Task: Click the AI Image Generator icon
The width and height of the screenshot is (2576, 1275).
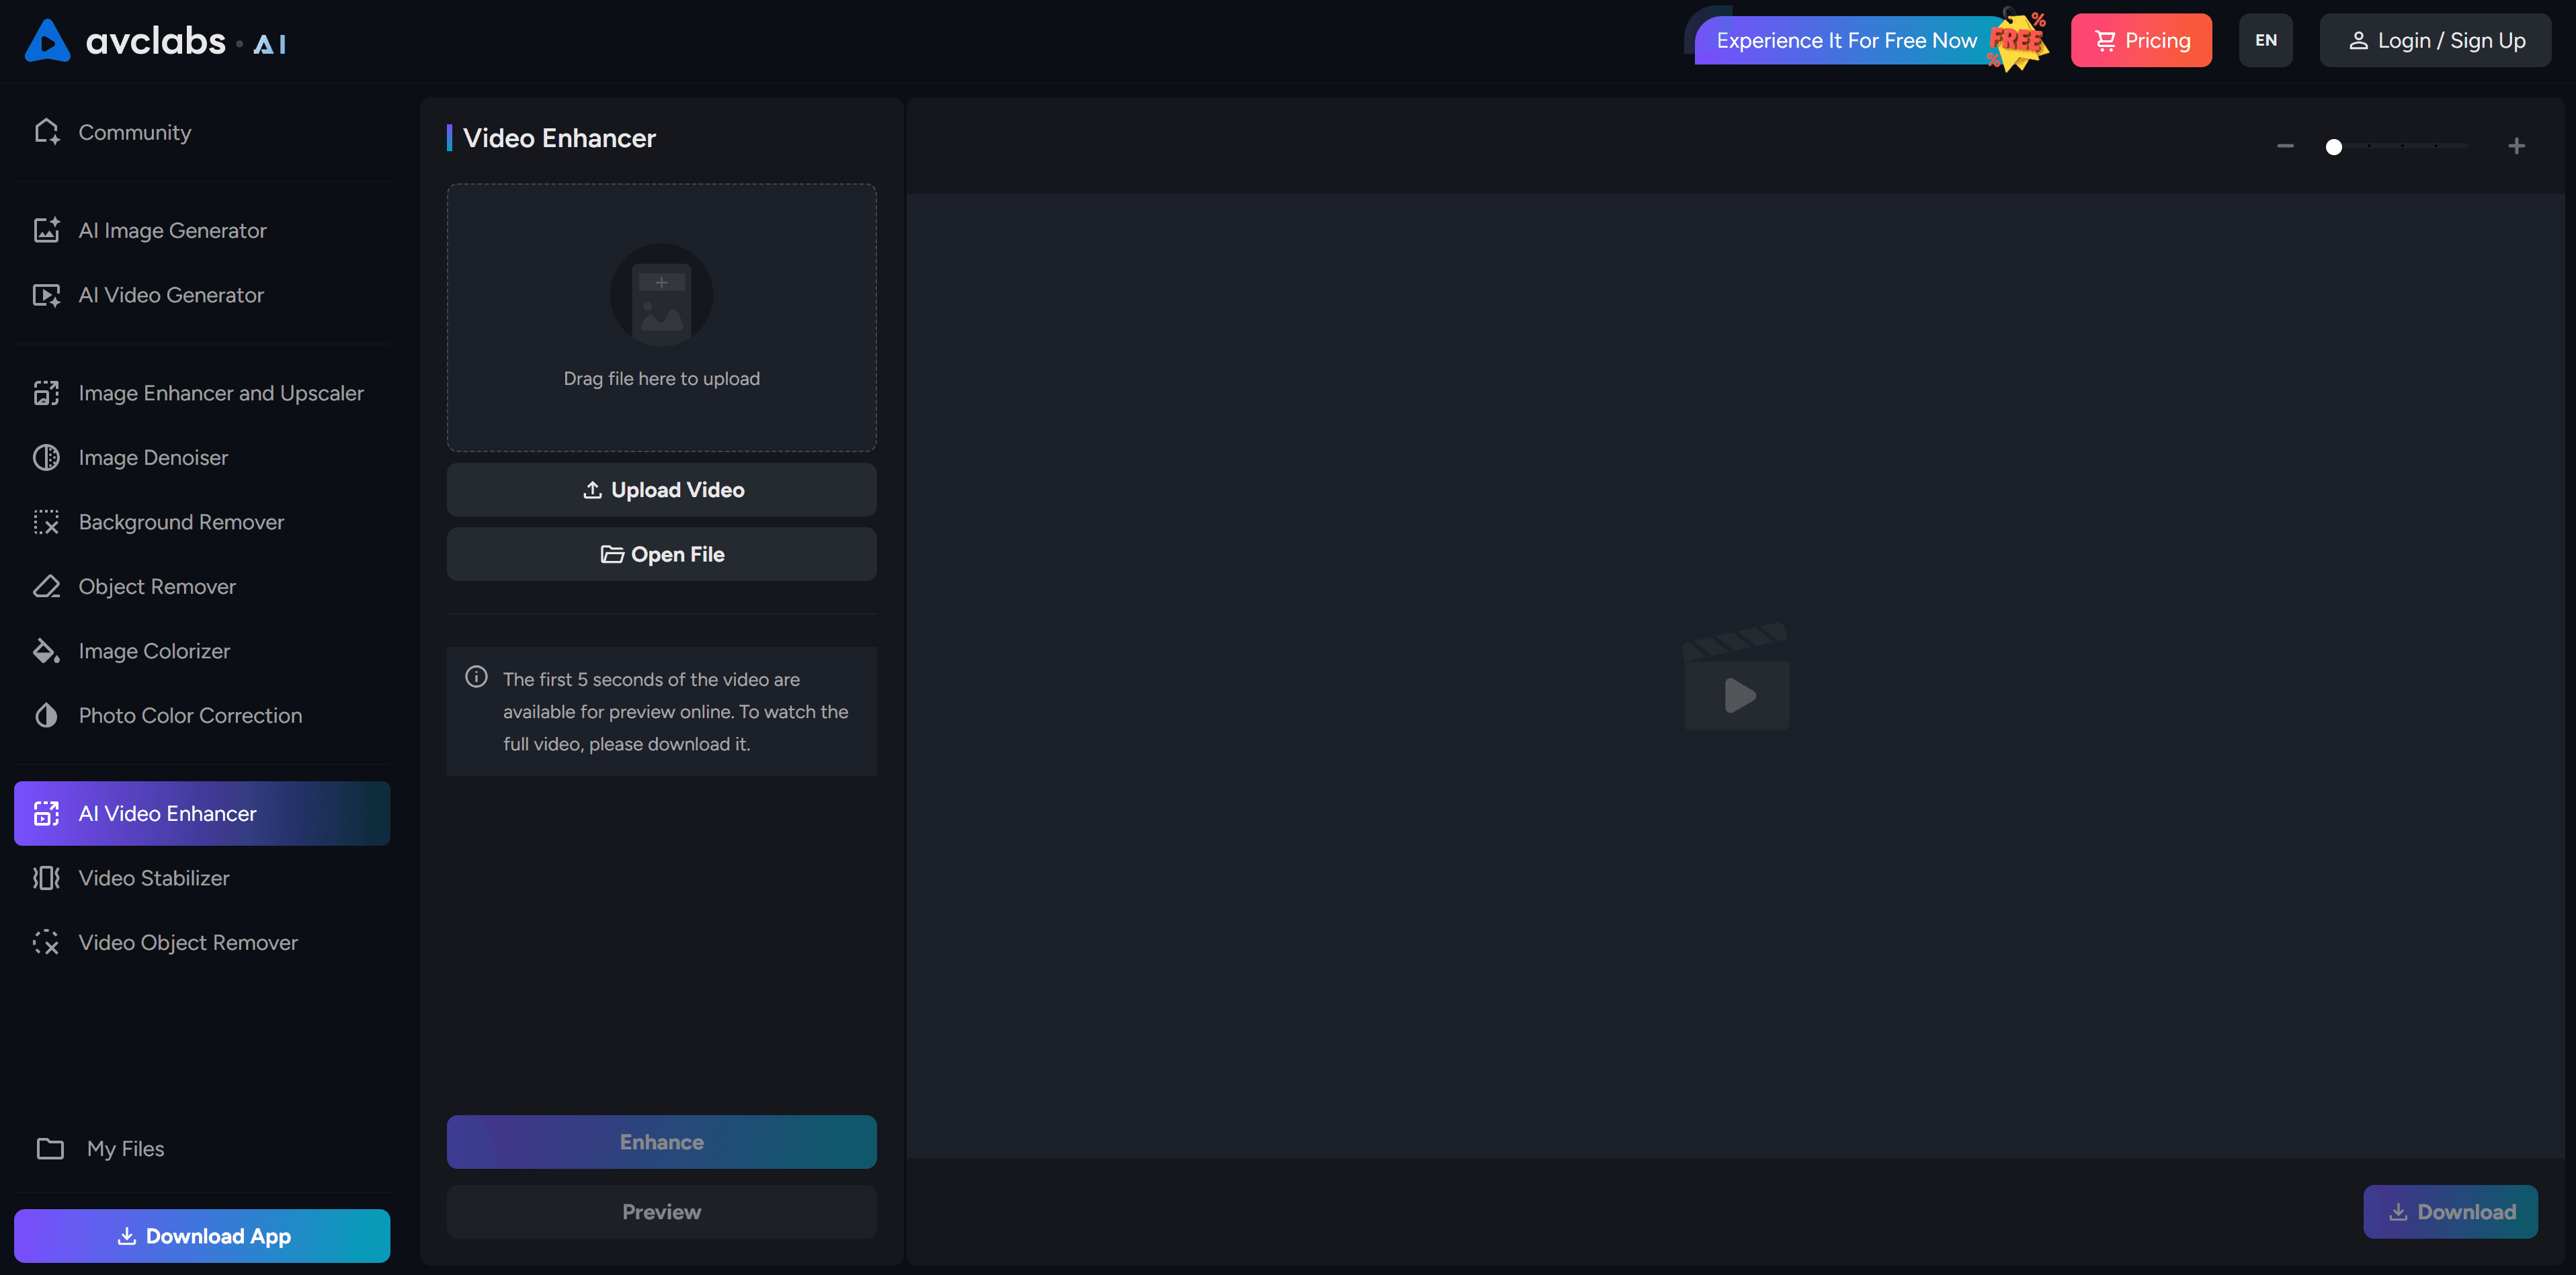Action: (47, 230)
